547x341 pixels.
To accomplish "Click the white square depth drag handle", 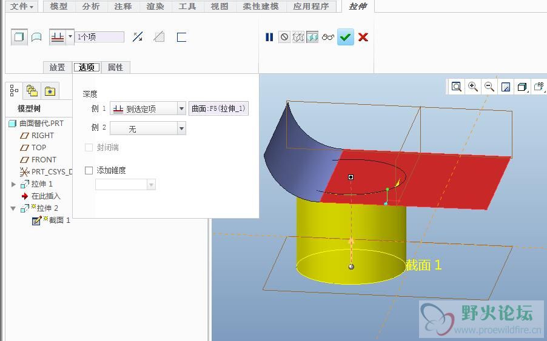I will click(351, 177).
